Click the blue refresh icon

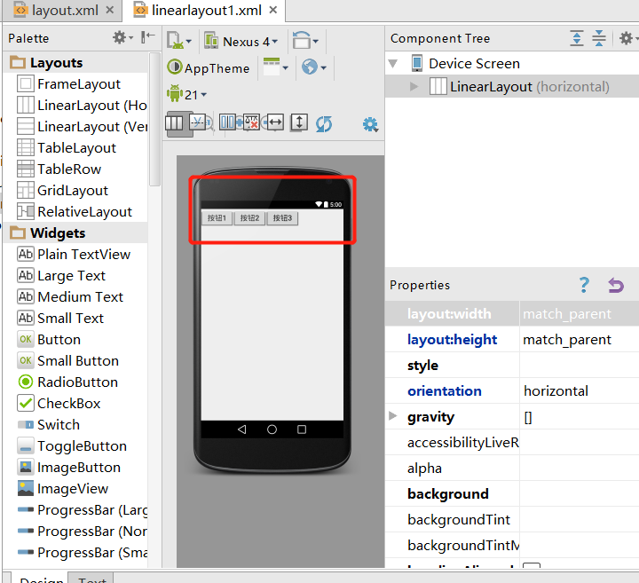[324, 124]
